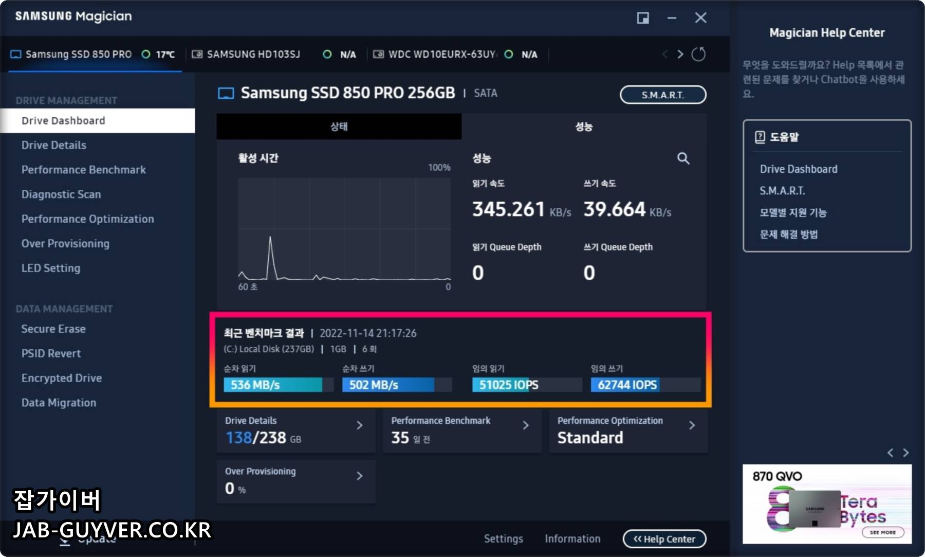Select Diagnostic Scan in the sidebar menu

(x=61, y=194)
